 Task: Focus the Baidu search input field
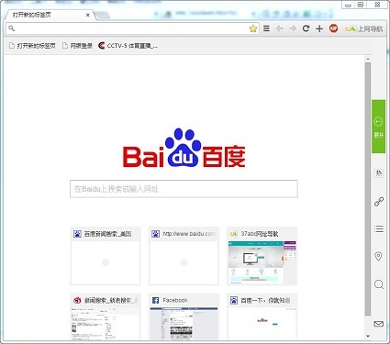[184, 189]
